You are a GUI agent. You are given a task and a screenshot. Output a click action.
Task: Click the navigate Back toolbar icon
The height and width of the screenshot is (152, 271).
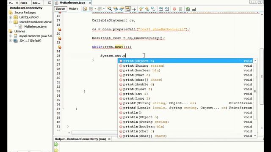click(x=91, y=9)
